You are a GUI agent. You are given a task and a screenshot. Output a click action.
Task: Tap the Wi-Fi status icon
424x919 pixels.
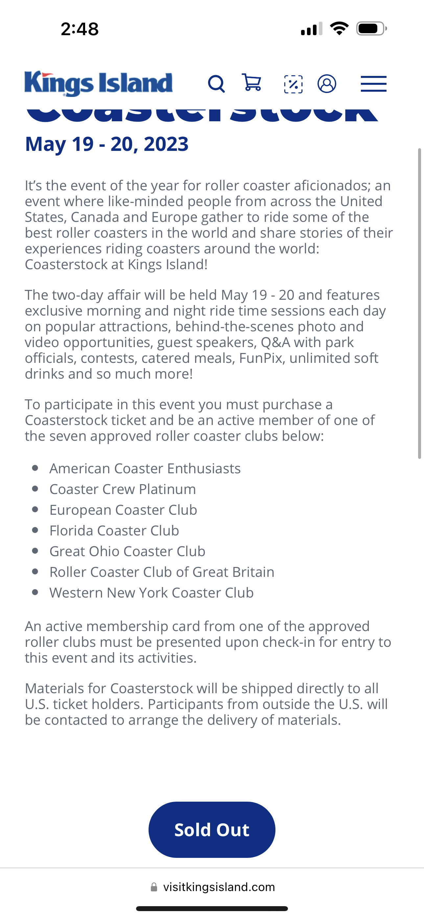(339, 29)
